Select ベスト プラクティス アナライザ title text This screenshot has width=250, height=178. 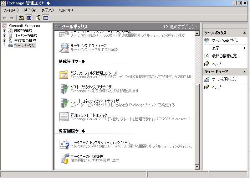[x=91, y=87]
